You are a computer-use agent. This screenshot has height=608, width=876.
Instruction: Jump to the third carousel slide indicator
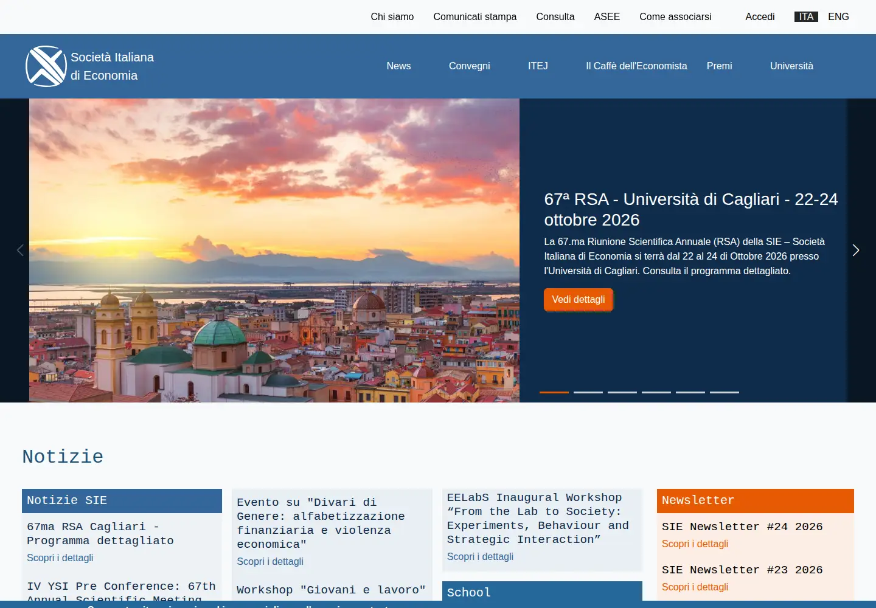(x=622, y=392)
